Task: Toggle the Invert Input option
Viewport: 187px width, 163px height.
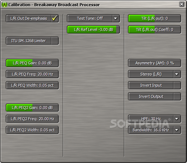Action: click(x=177, y=85)
